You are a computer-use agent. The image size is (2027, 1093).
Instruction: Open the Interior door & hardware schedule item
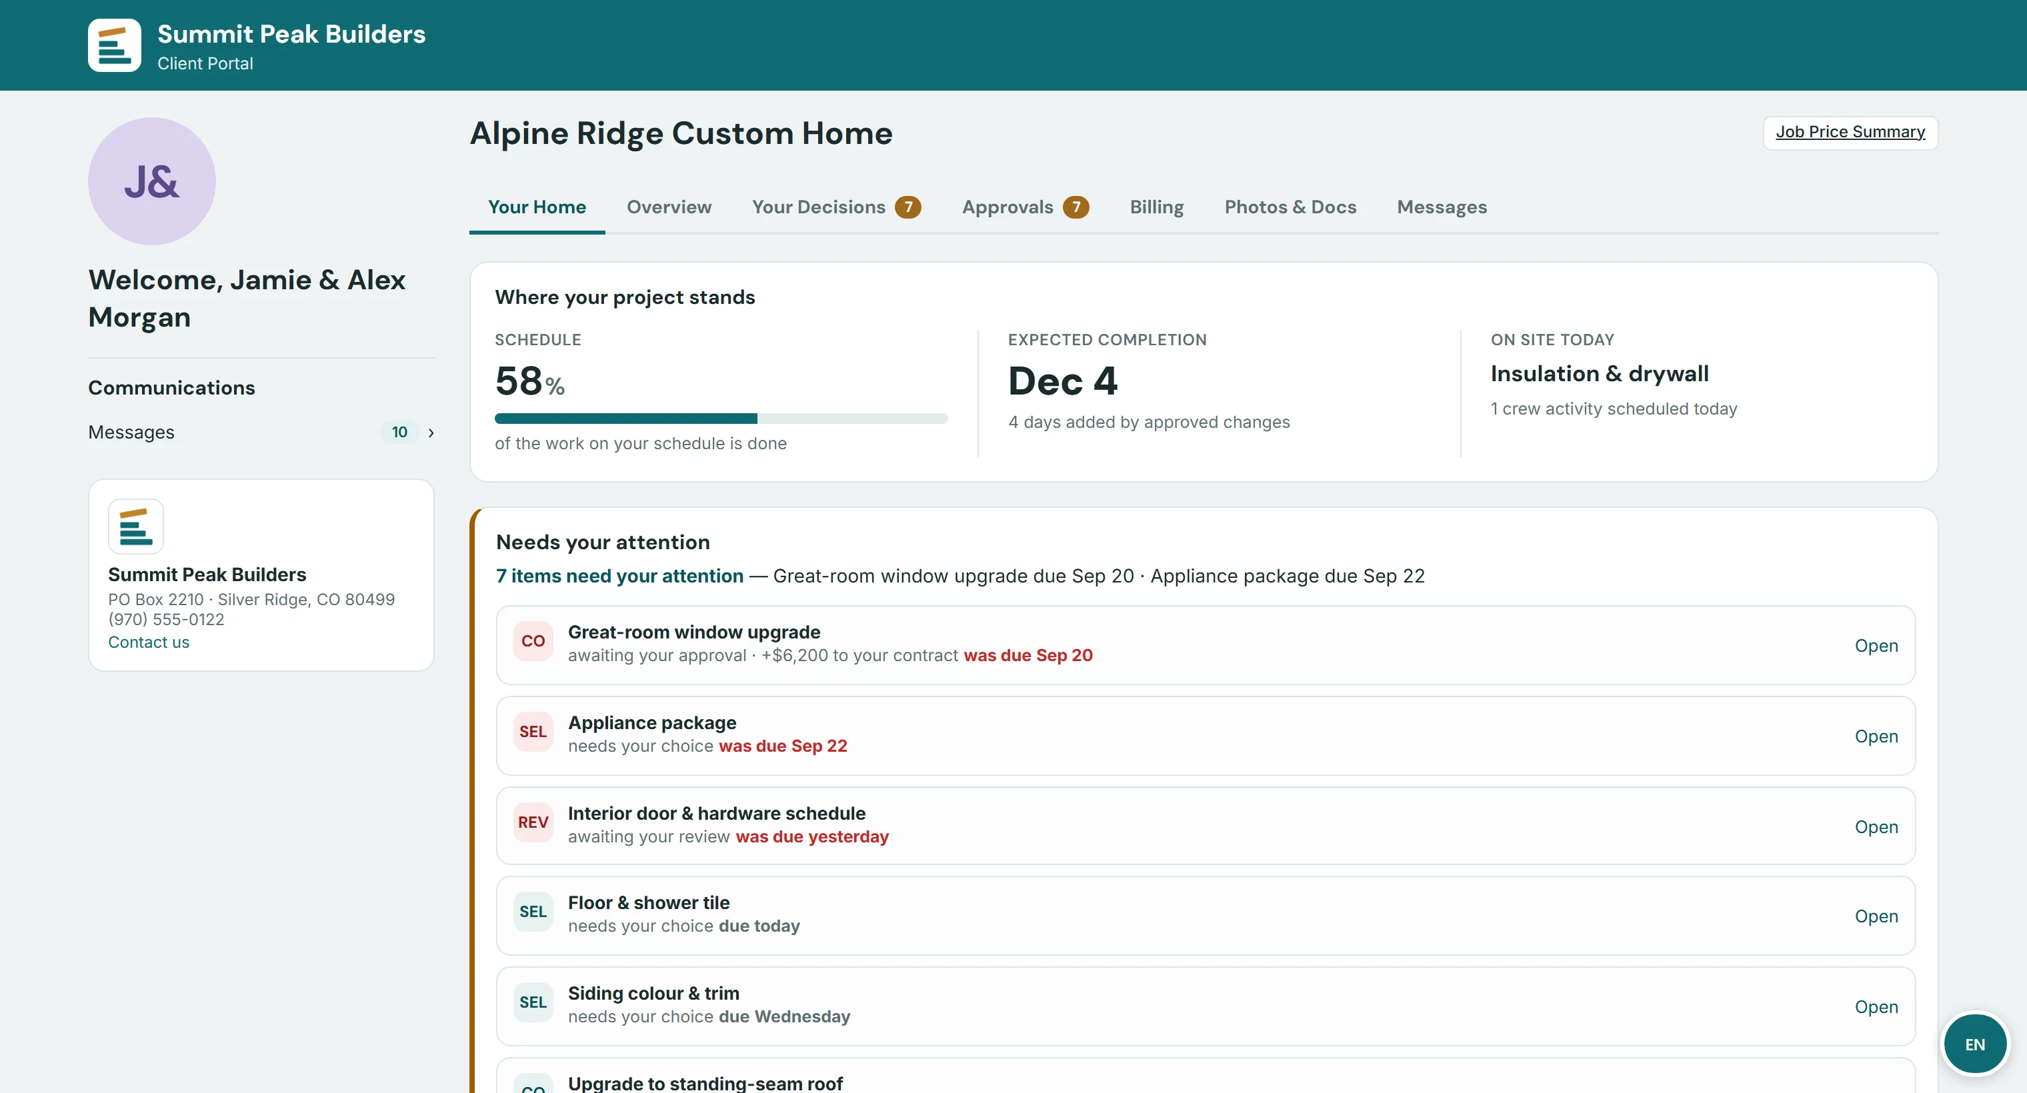(1876, 826)
